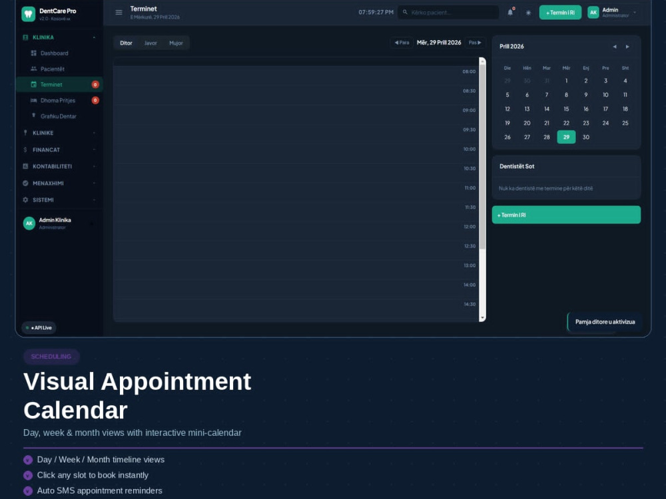Click the Terminet red badge

[x=95, y=84]
